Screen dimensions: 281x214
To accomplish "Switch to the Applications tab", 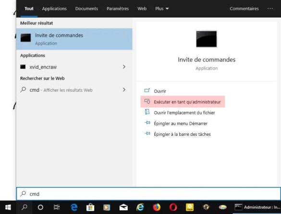I will coord(54,9).
